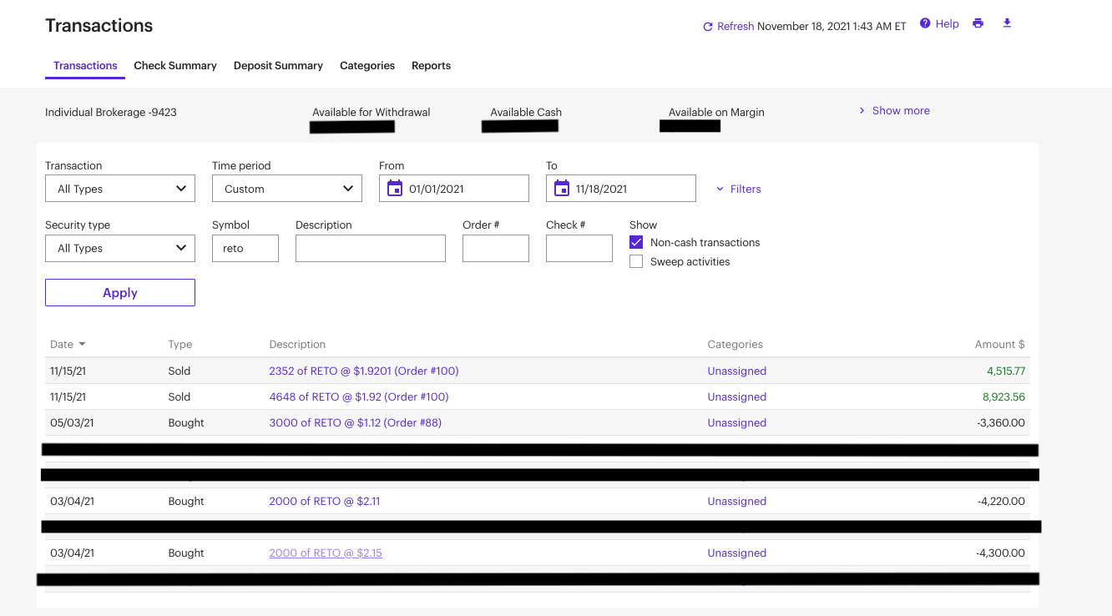Click the Unassigned category for 05/03/21 purchase

pyautogui.click(x=736, y=423)
